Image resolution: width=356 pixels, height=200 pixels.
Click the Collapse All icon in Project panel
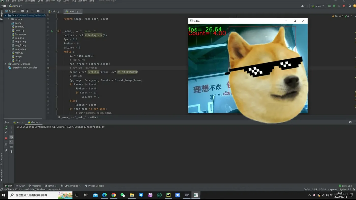click(32, 11)
